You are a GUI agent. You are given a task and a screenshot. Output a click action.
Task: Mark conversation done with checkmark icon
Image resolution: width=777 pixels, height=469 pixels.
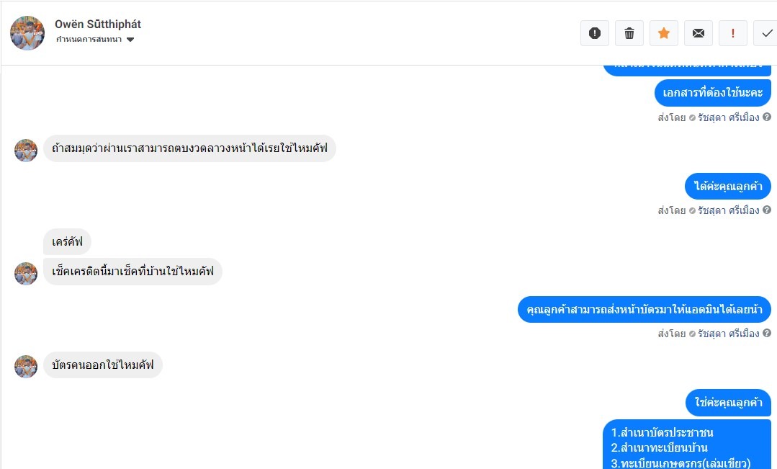pos(766,33)
